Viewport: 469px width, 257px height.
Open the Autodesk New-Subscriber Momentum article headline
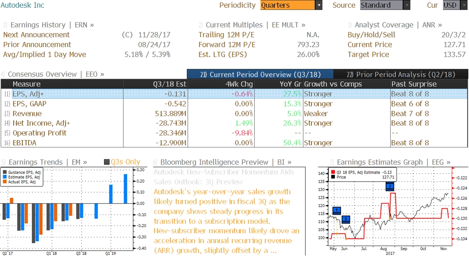coord(224,177)
